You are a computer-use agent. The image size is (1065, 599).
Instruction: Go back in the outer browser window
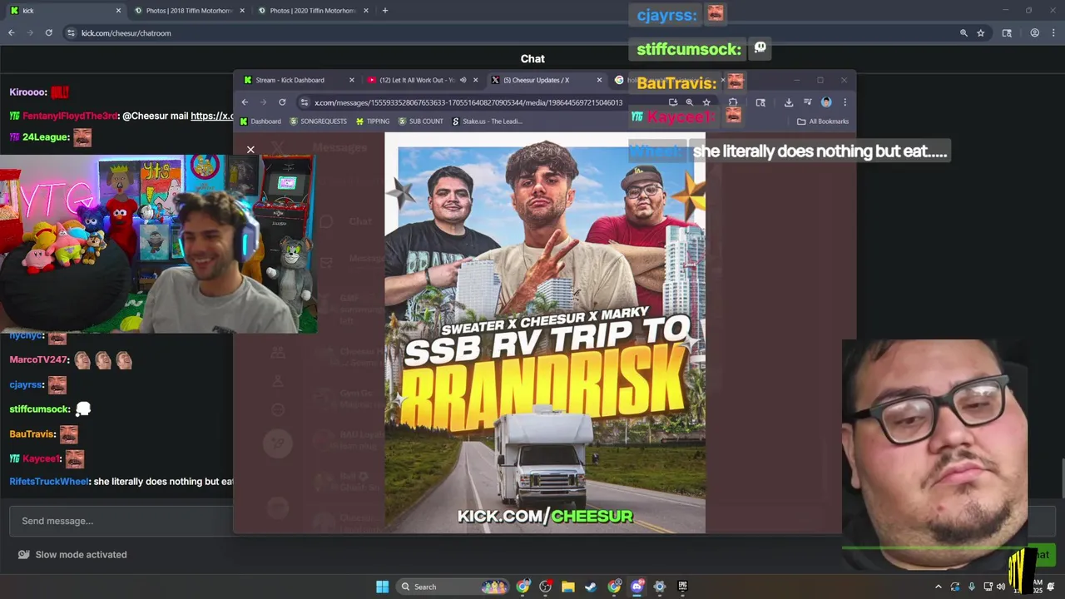pos(12,33)
